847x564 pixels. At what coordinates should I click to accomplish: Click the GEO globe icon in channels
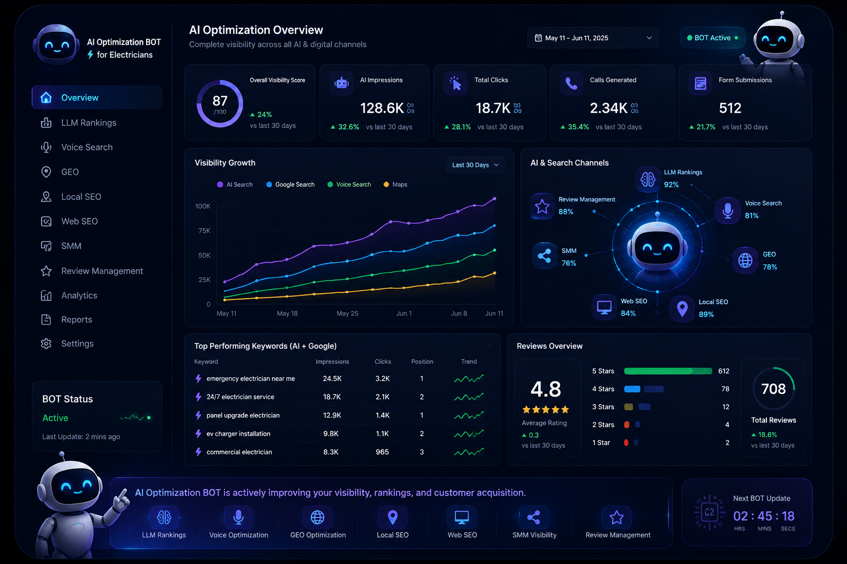(x=745, y=260)
